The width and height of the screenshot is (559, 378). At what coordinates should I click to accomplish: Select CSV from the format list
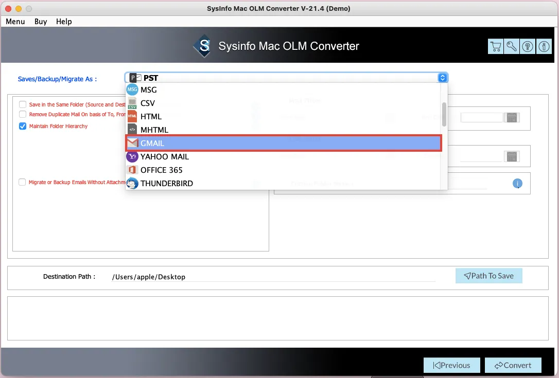pos(284,103)
